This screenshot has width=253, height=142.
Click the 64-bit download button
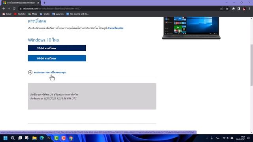(57, 58)
